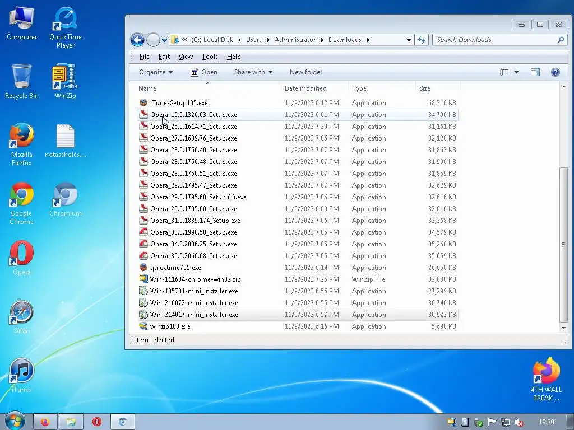This screenshot has height=430, width=574.
Task: Click the New folder button
Action: click(x=306, y=72)
